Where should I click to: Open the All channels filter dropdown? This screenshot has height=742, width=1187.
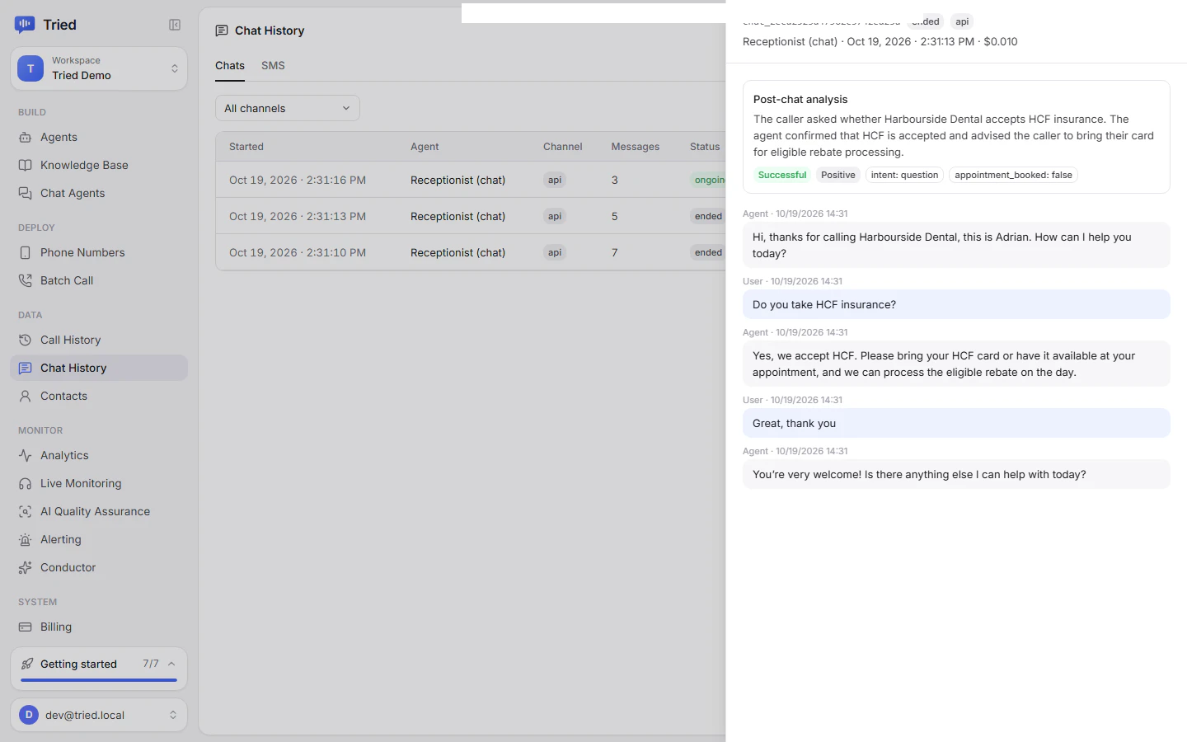tap(288, 108)
